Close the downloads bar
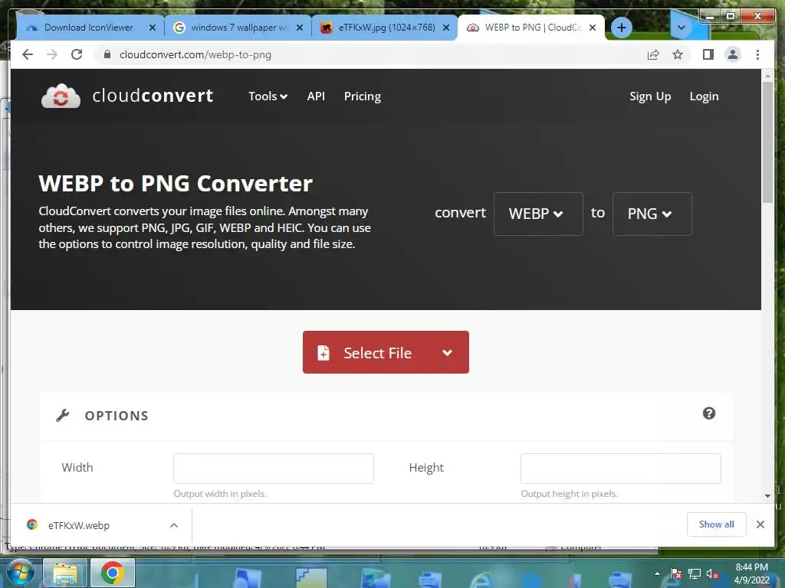The width and height of the screenshot is (785, 588). (x=760, y=524)
